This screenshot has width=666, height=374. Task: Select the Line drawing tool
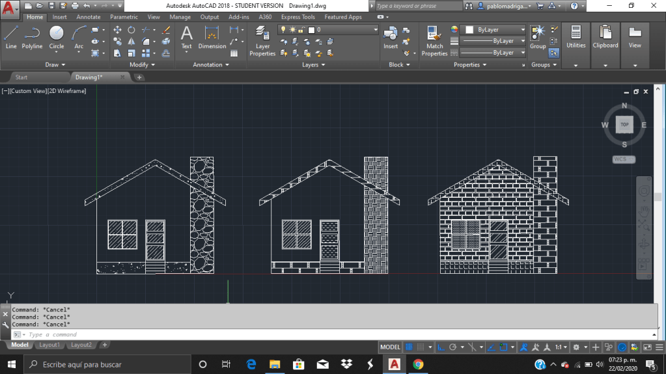(11, 37)
